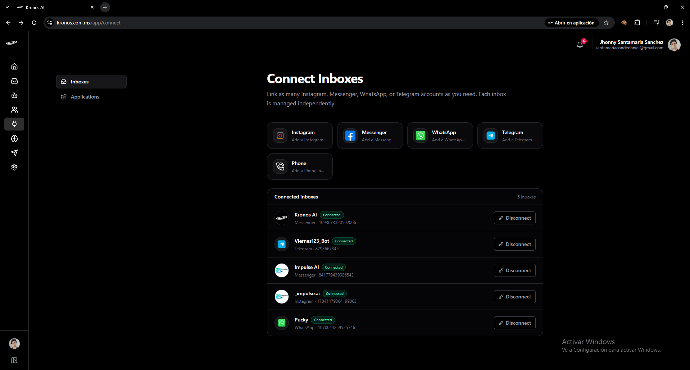Reload the page with refresh icon
Image resolution: width=690 pixels, height=370 pixels.
(x=34, y=23)
